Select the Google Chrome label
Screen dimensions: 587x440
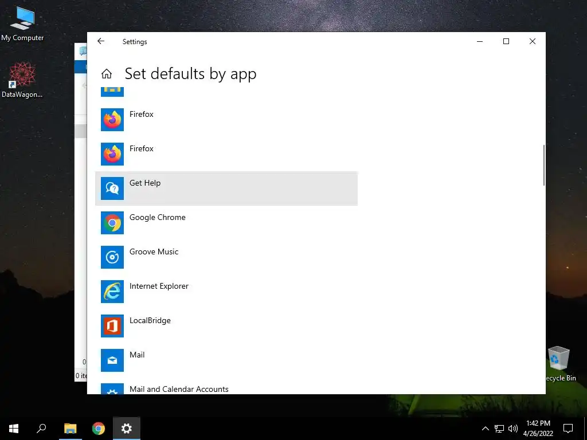(158, 217)
